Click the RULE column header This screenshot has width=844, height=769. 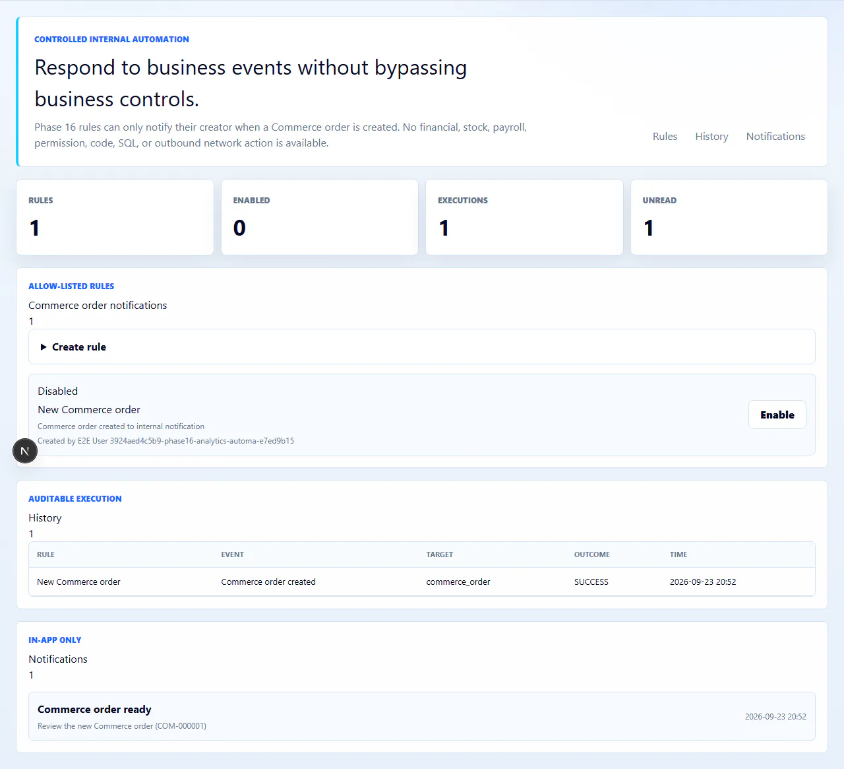click(x=45, y=554)
